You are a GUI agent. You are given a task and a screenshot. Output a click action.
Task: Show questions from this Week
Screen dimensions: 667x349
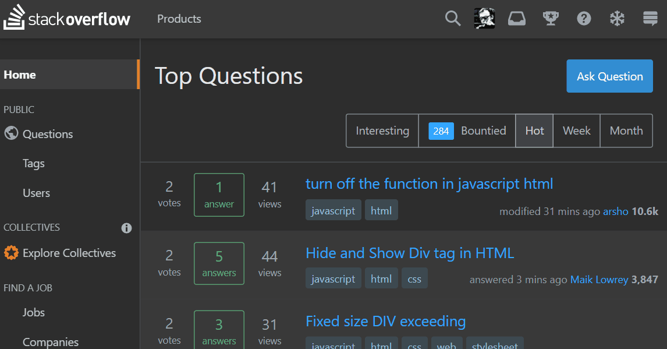[576, 131]
